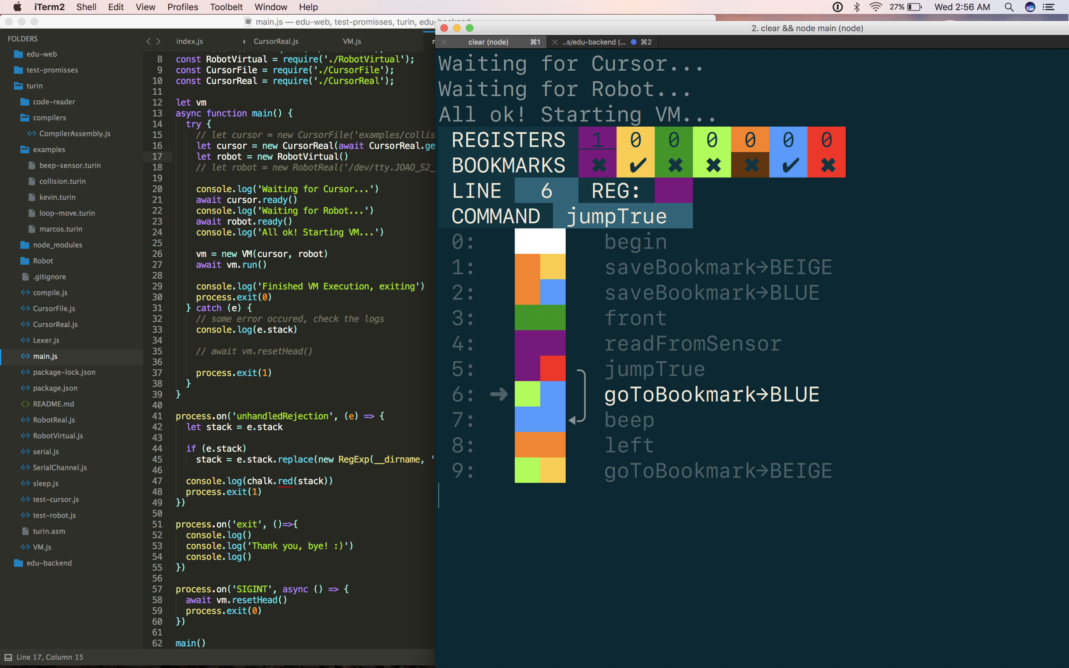The height and width of the screenshot is (668, 1069).
Task: Open the iTerm2 application menu
Action: click(49, 7)
